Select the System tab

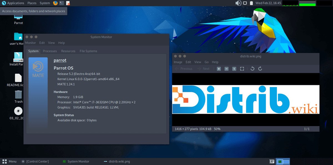[x=33, y=51]
